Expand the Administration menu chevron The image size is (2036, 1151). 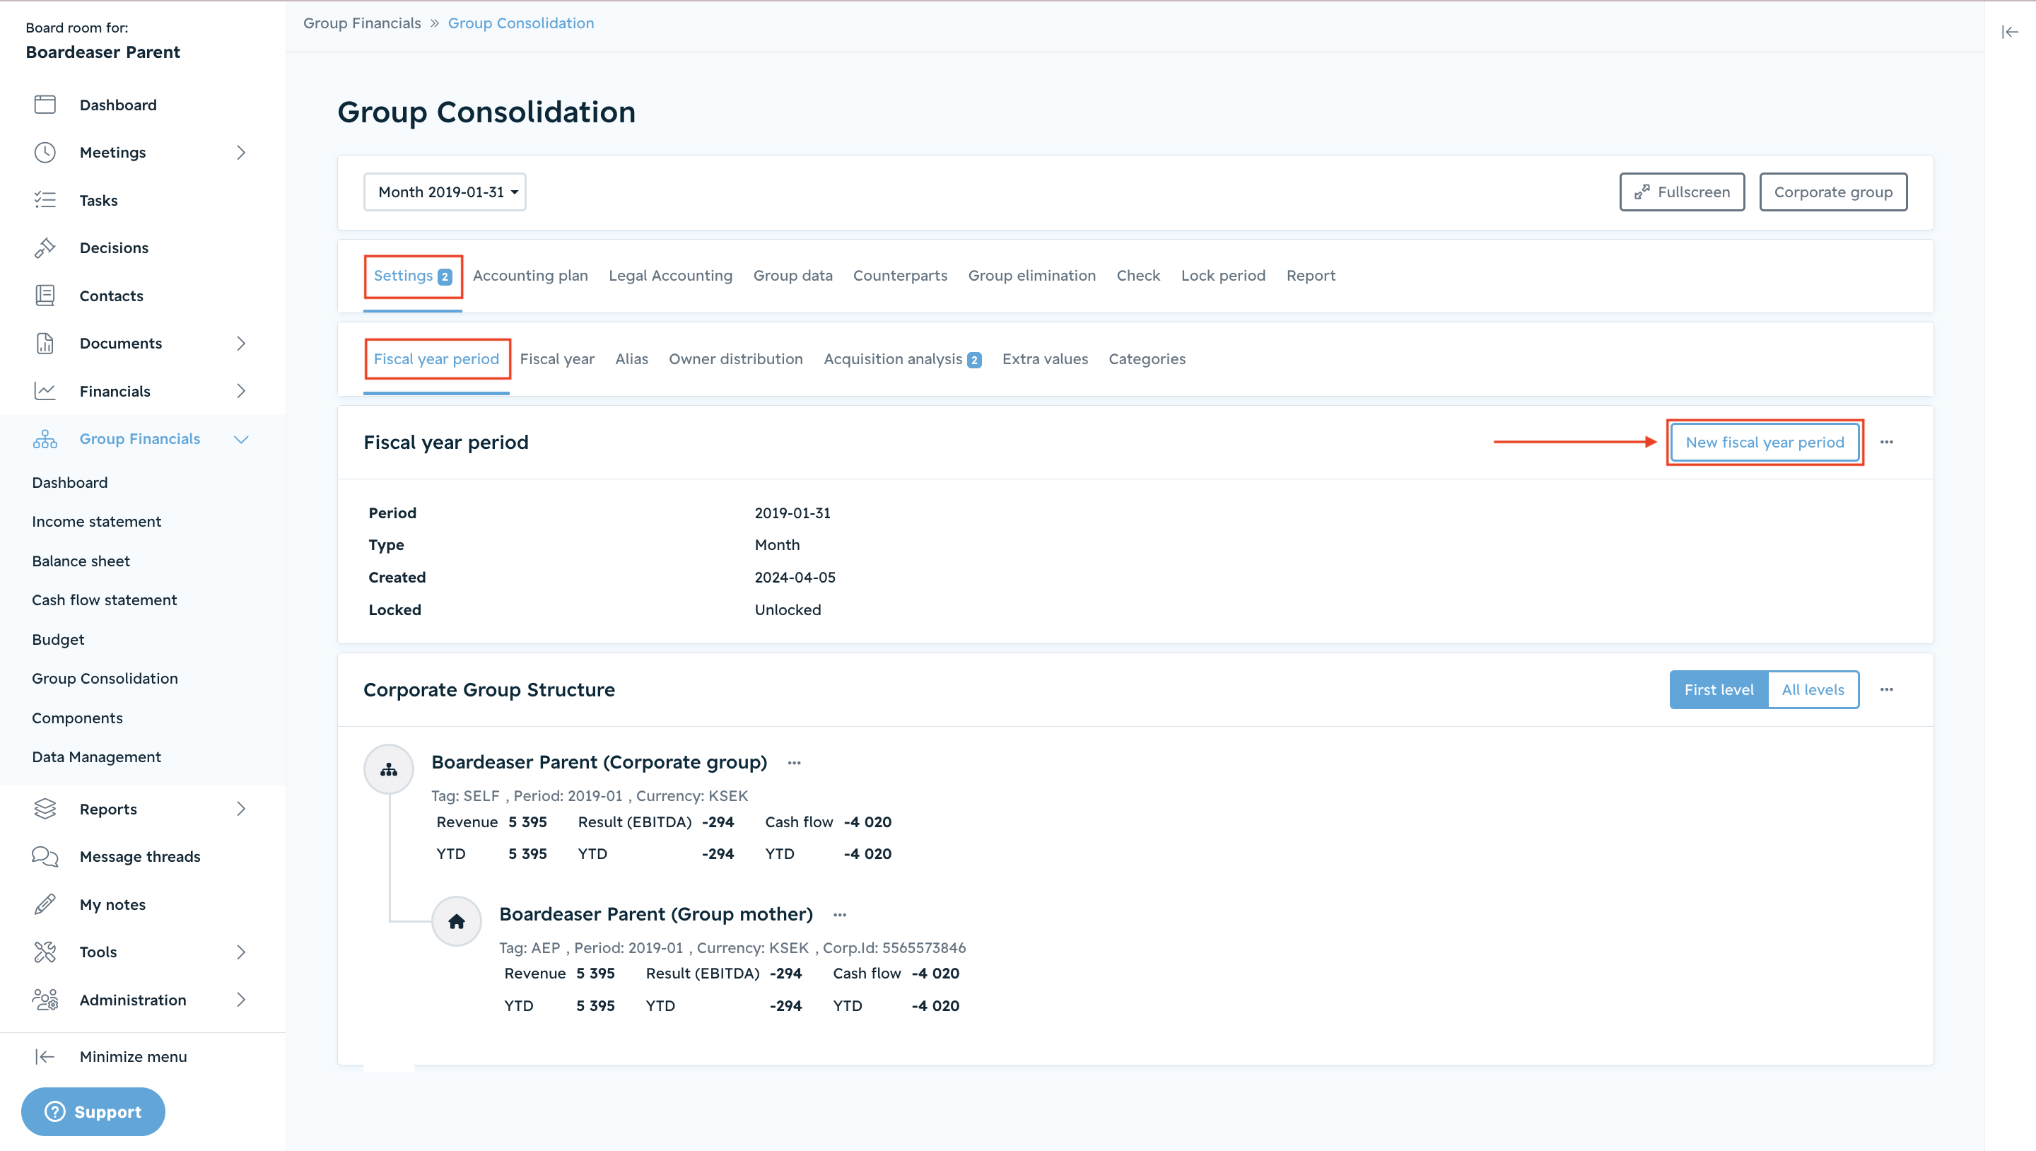pos(241,999)
